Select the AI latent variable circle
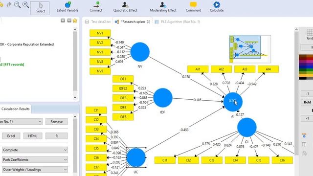This screenshot has width=313, height=176. (x=233, y=102)
